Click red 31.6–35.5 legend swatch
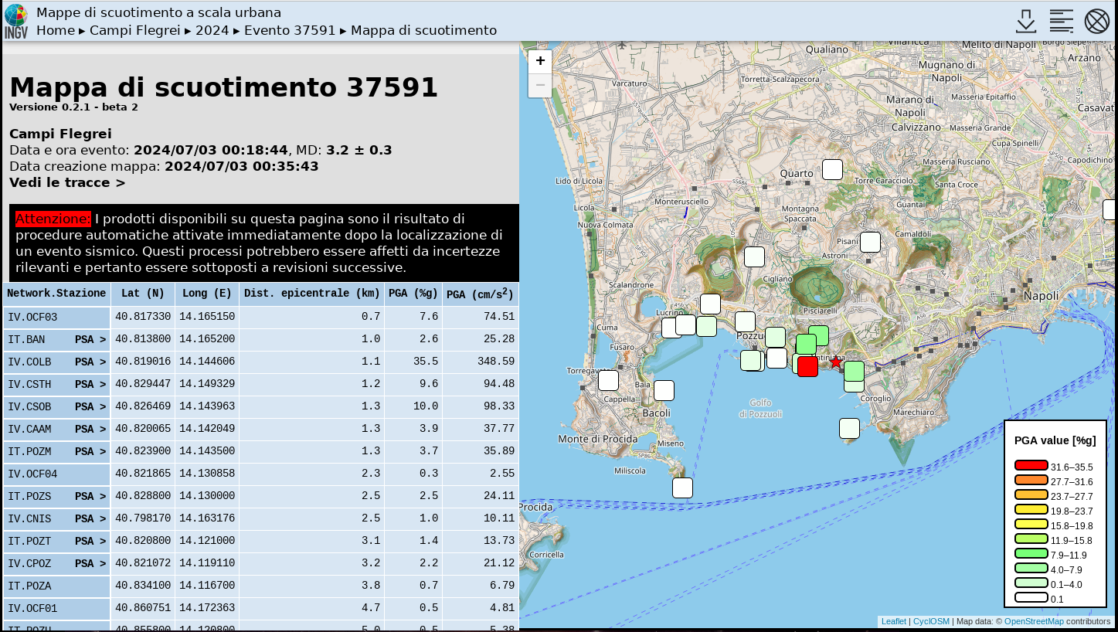Viewport: 1118px width, 632px height. click(x=1031, y=465)
